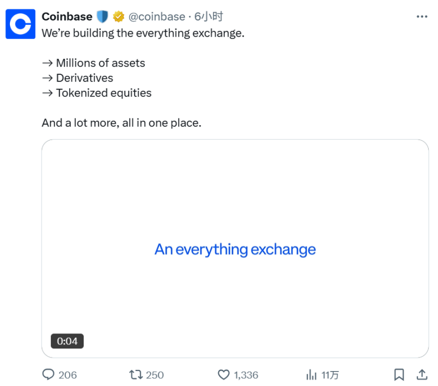
Task: Toggle the bookmark icon on this post
Action: 399,375
